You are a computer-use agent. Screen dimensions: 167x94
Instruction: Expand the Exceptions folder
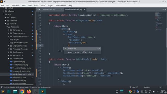point(5,20)
